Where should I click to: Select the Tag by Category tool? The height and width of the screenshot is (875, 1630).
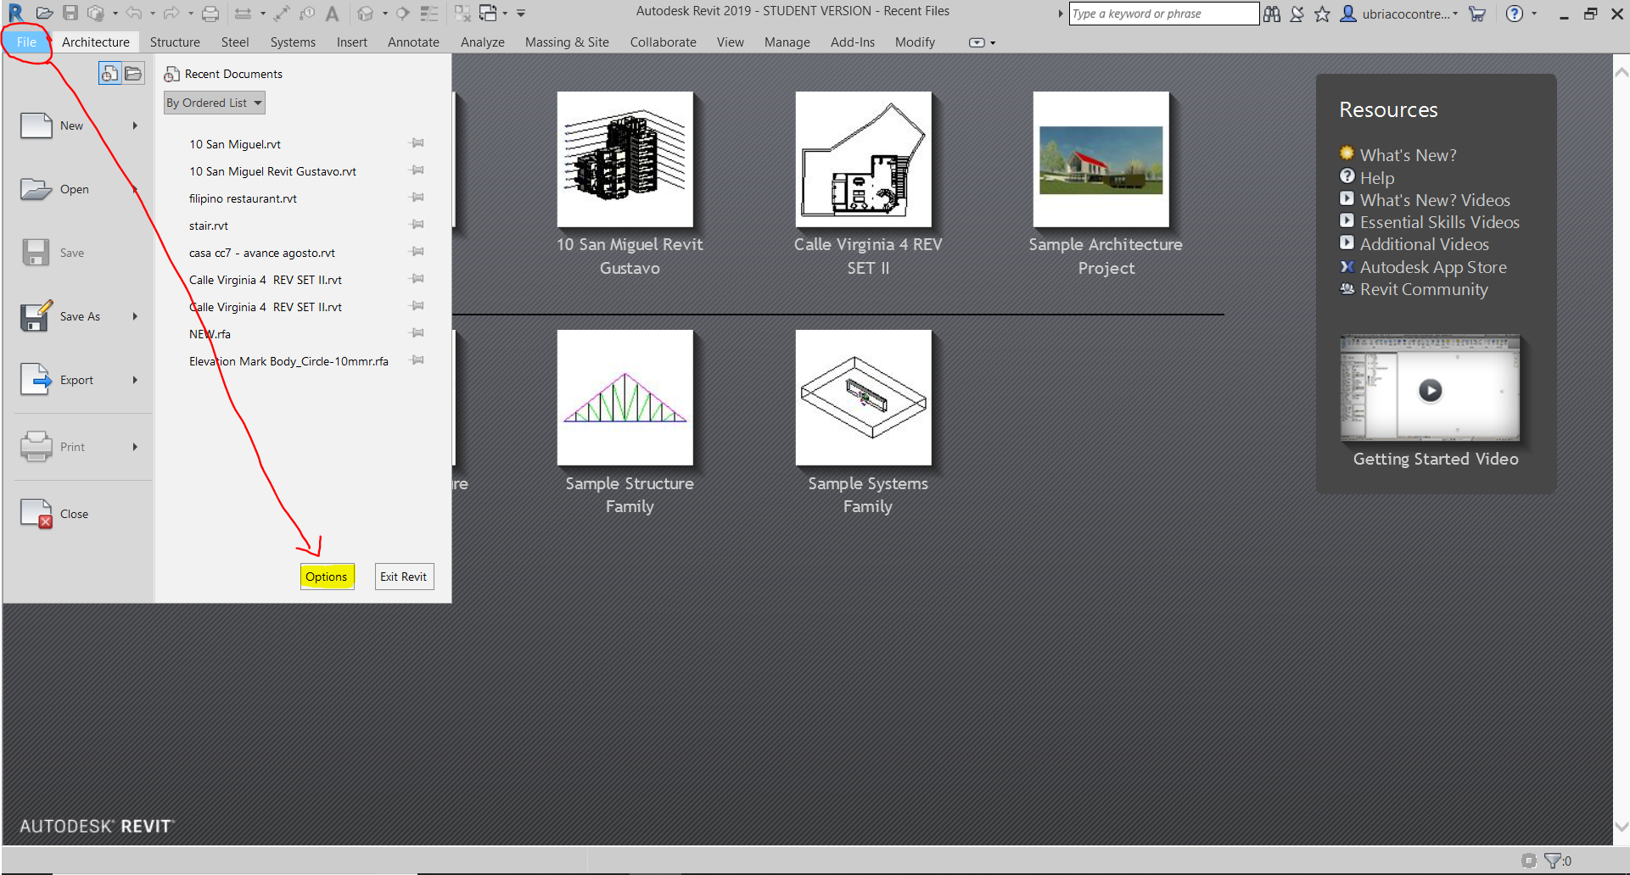pyautogui.click(x=307, y=14)
